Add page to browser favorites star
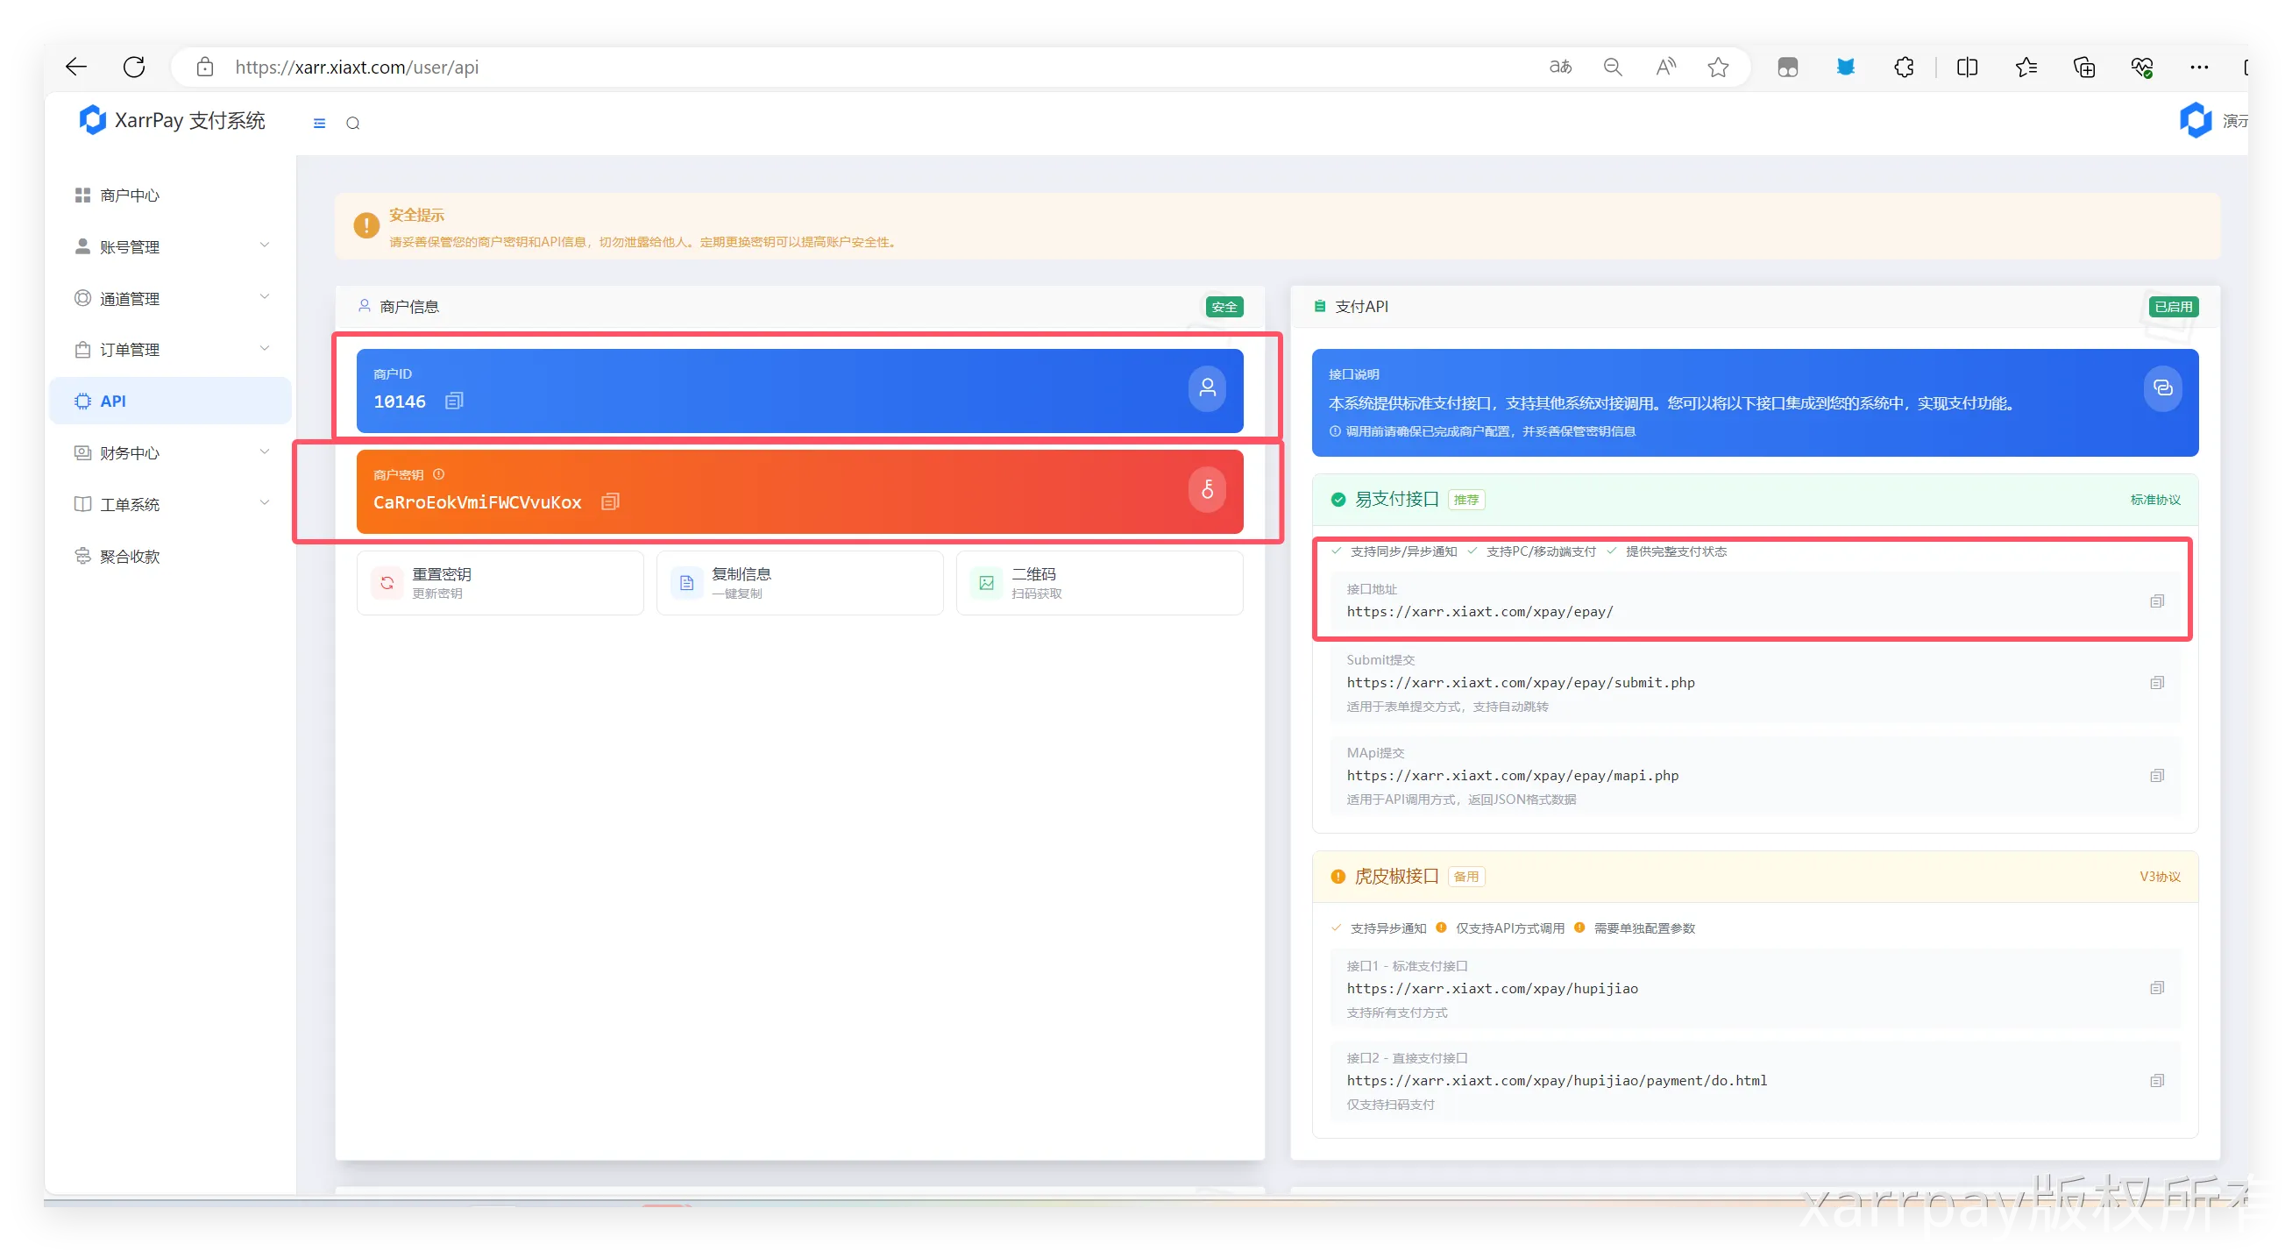 1718,68
